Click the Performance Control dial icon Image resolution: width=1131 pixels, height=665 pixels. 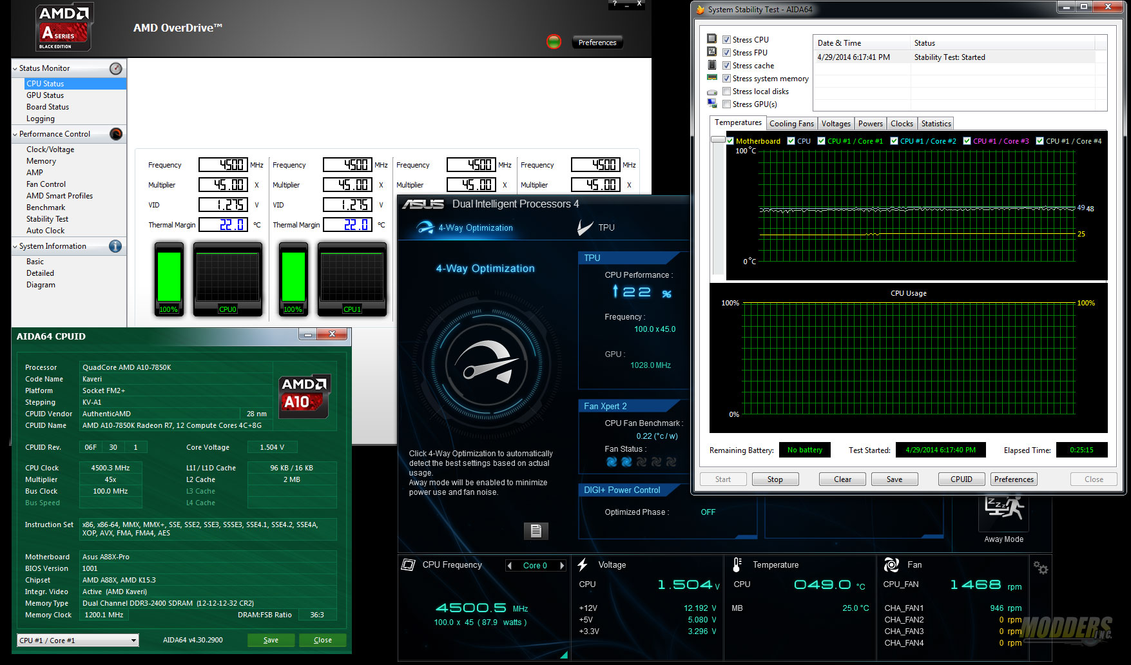point(116,134)
